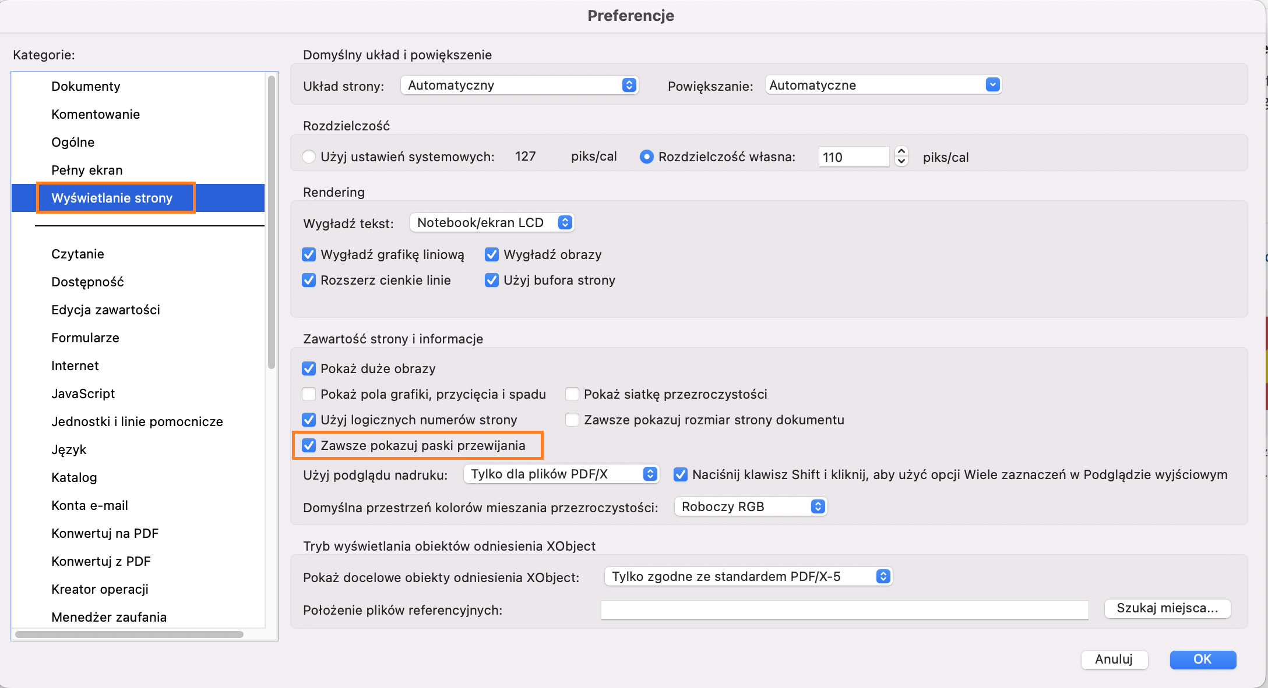The height and width of the screenshot is (688, 1268).
Task: Open the PDF/X-5 XObject compatibility dropdown
Action: point(748,576)
